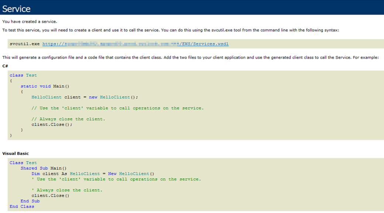
Task: Click the Visual Basic section heading
Action: (x=16, y=153)
